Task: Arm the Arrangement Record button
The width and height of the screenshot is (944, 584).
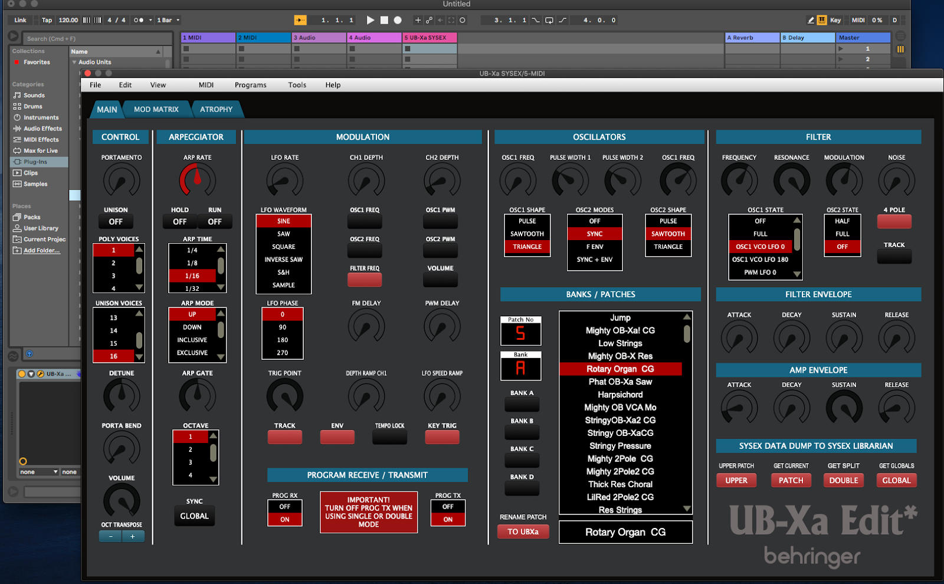Action: [x=398, y=20]
